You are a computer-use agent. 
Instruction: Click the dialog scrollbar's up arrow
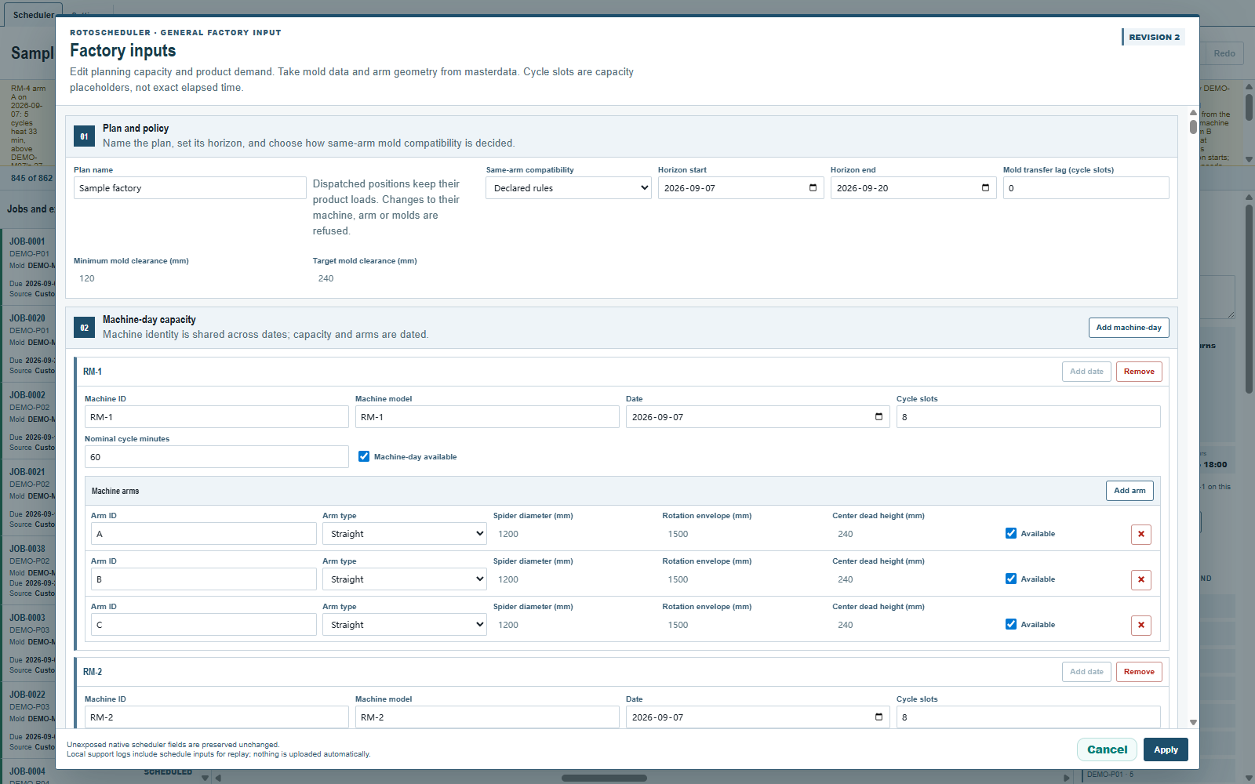point(1193,113)
